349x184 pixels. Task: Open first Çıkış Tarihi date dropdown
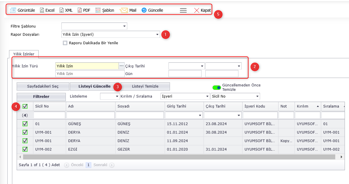click(202, 66)
